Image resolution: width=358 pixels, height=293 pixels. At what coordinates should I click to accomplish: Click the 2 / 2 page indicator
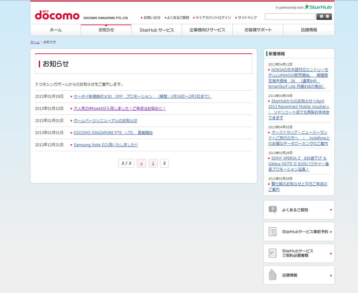(126, 163)
